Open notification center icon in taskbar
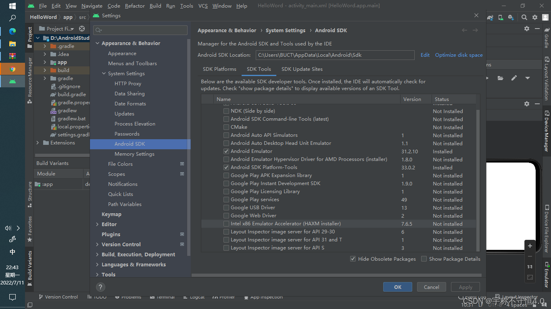This screenshot has height=309, width=551. (x=13, y=297)
